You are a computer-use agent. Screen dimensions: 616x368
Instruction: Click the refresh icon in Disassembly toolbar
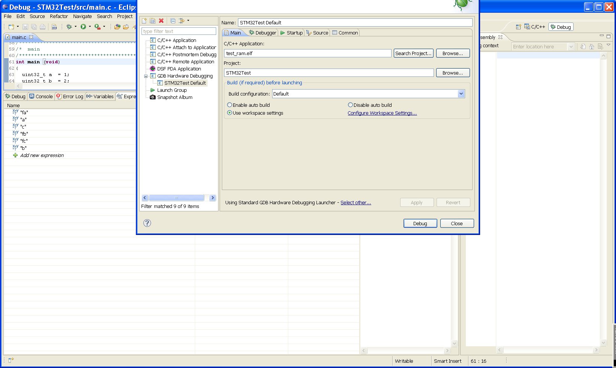583,46
